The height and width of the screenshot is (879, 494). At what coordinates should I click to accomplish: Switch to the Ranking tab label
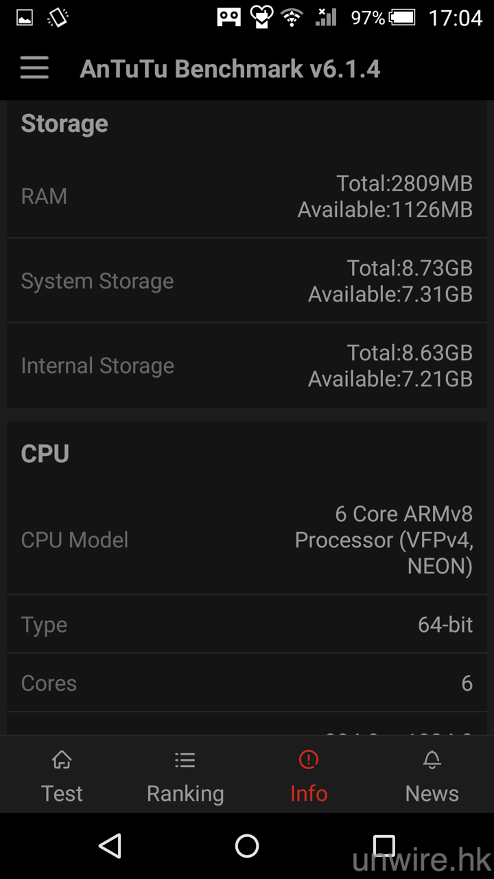pyautogui.click(x=185, y=793)
